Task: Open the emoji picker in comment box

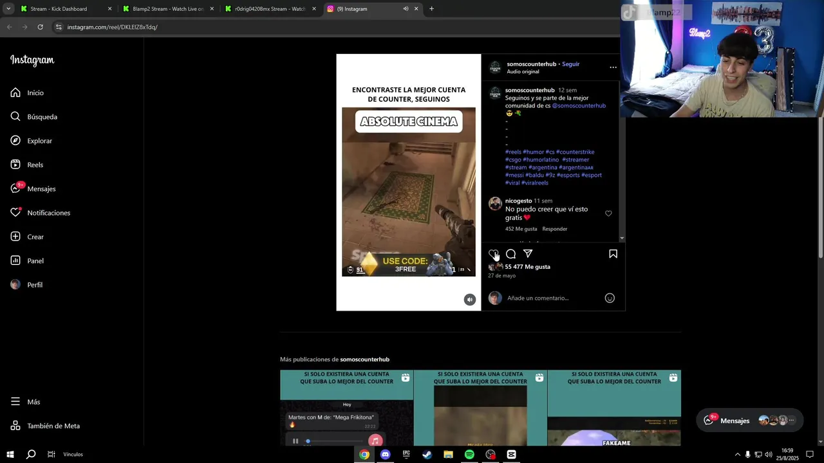Action: click(610, 298)
